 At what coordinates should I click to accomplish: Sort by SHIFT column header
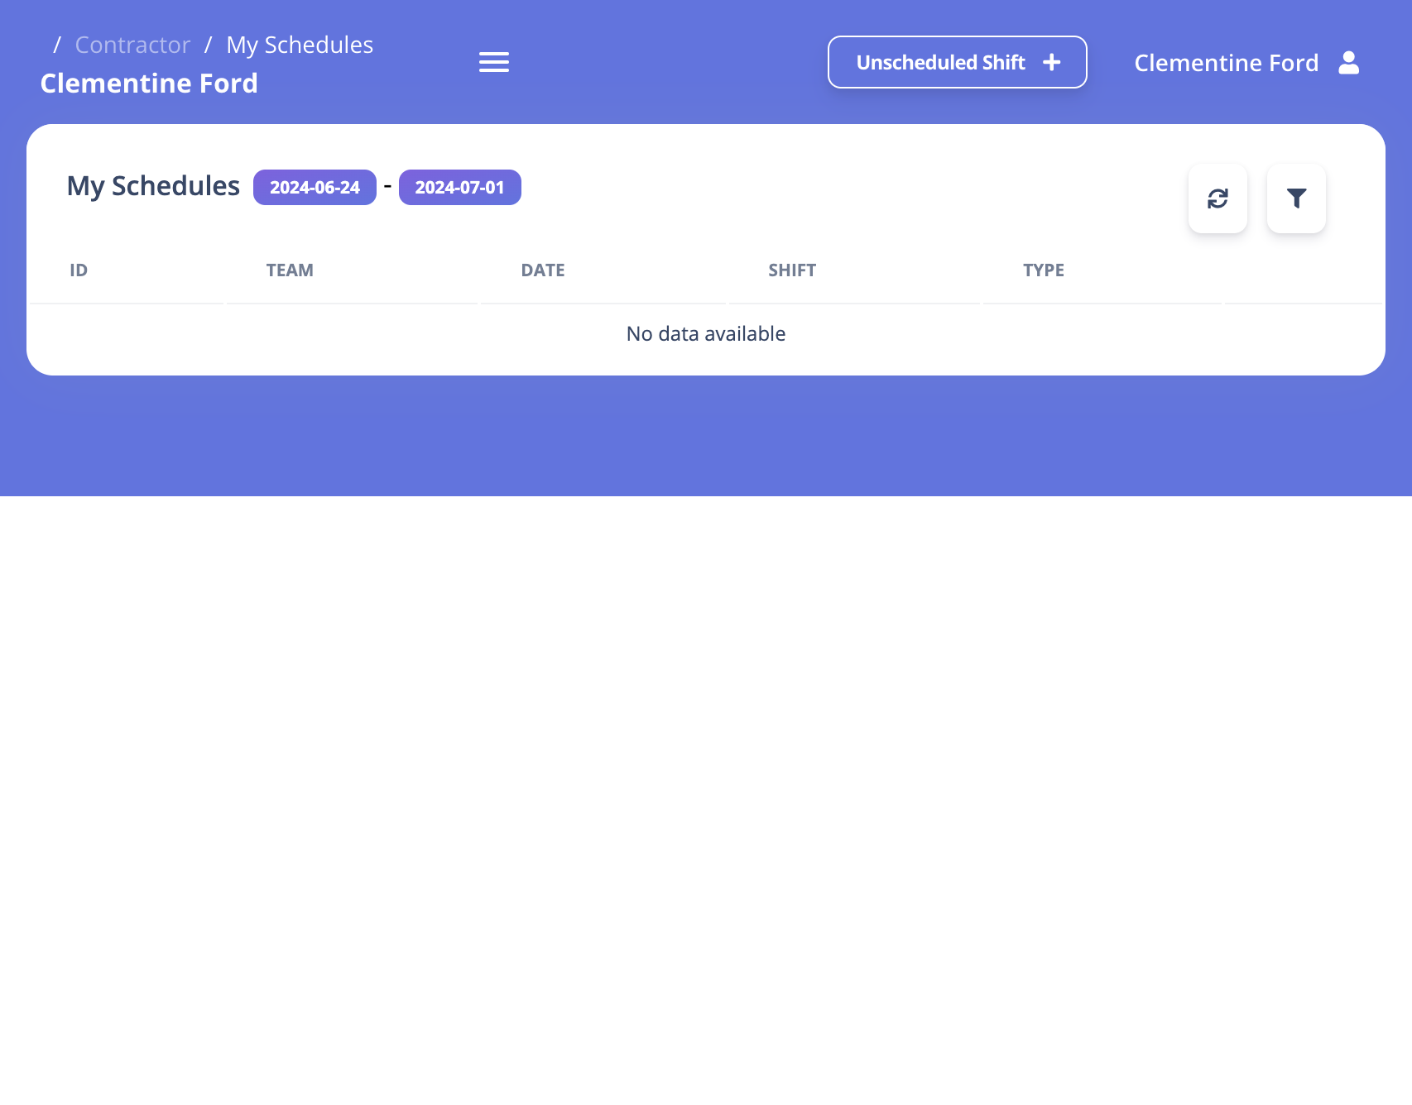pos(792,270)
